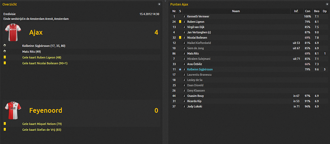Click the star icon for Kolbeinn Sigþórsson
330x144 pixels.
[180, 69]
